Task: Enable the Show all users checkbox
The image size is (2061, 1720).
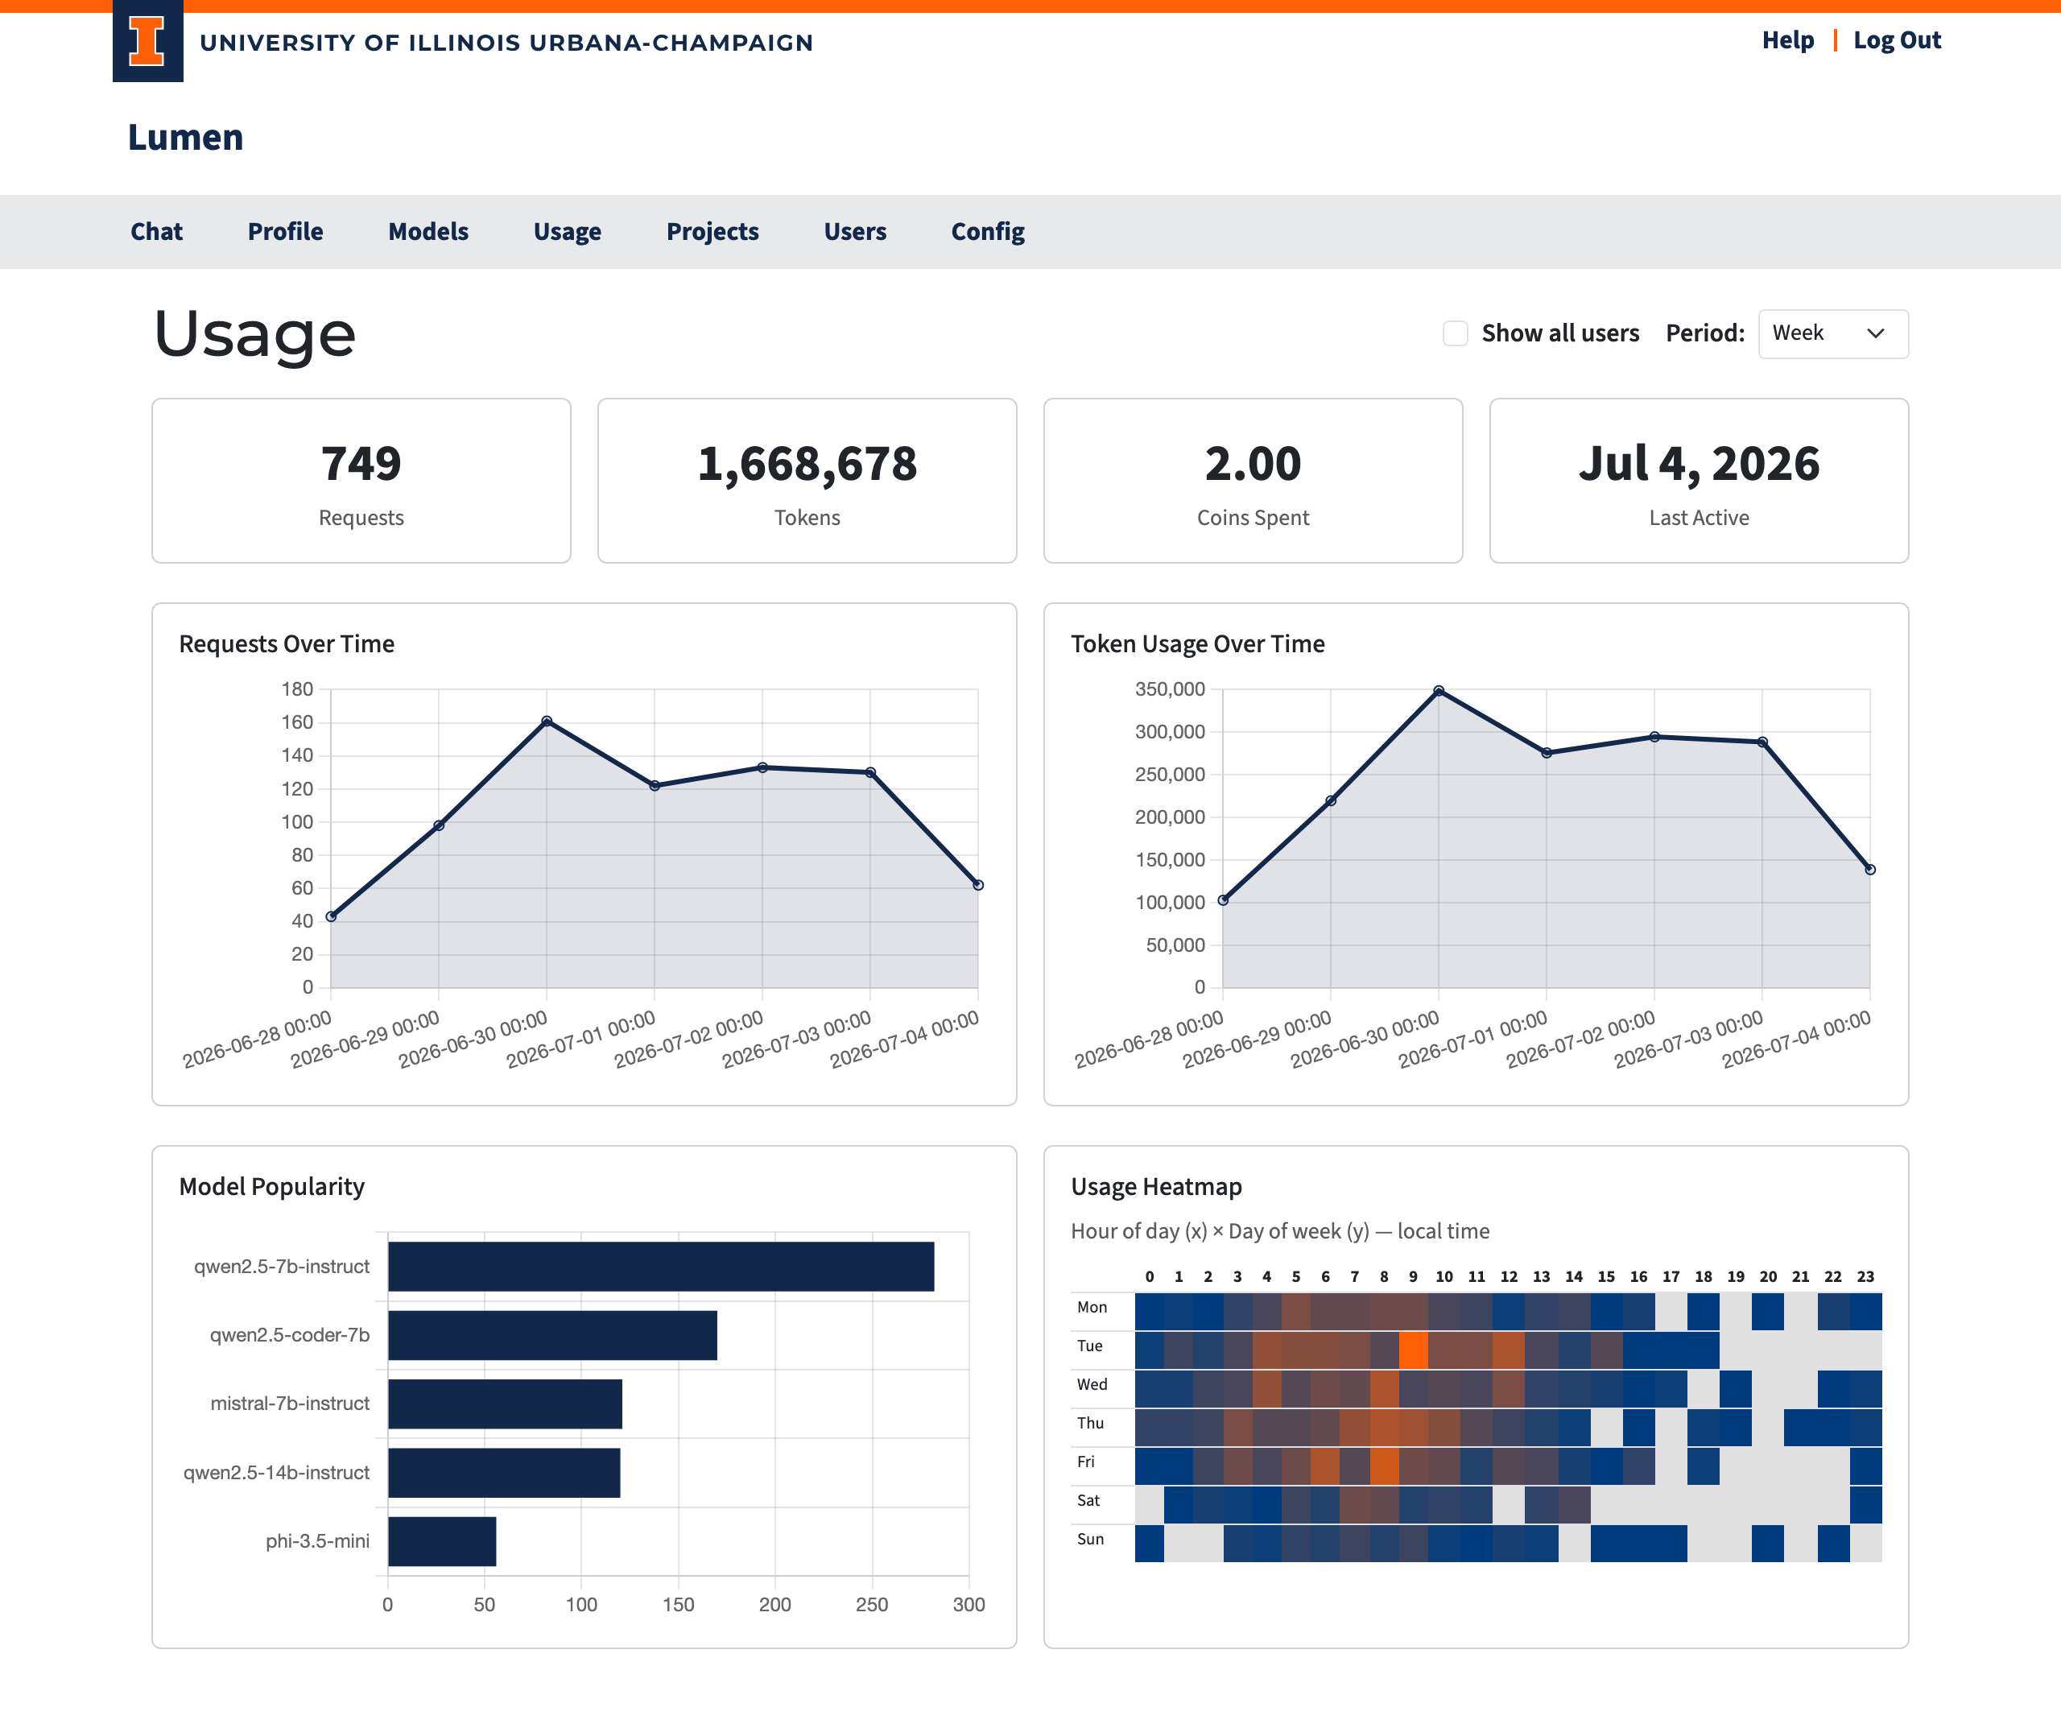Action: pos(1456,334)
